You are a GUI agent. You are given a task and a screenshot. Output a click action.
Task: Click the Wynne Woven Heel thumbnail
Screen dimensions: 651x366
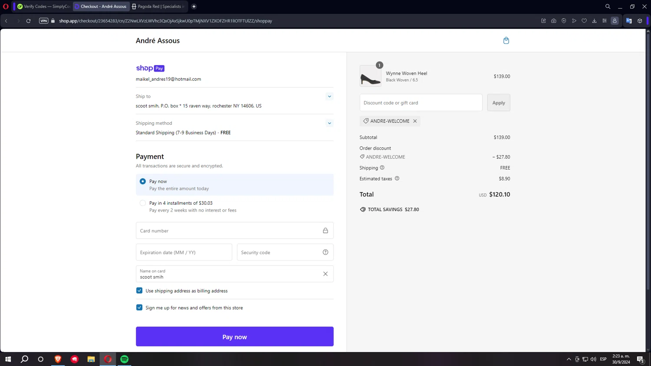point(371,76)
